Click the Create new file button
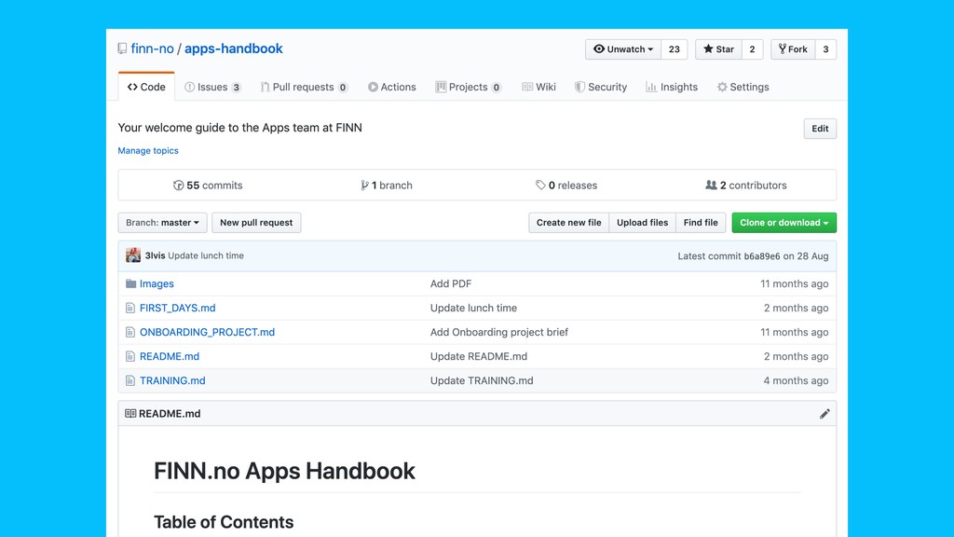The height and width of the screenshot is (537, 954). click(569, 223)
